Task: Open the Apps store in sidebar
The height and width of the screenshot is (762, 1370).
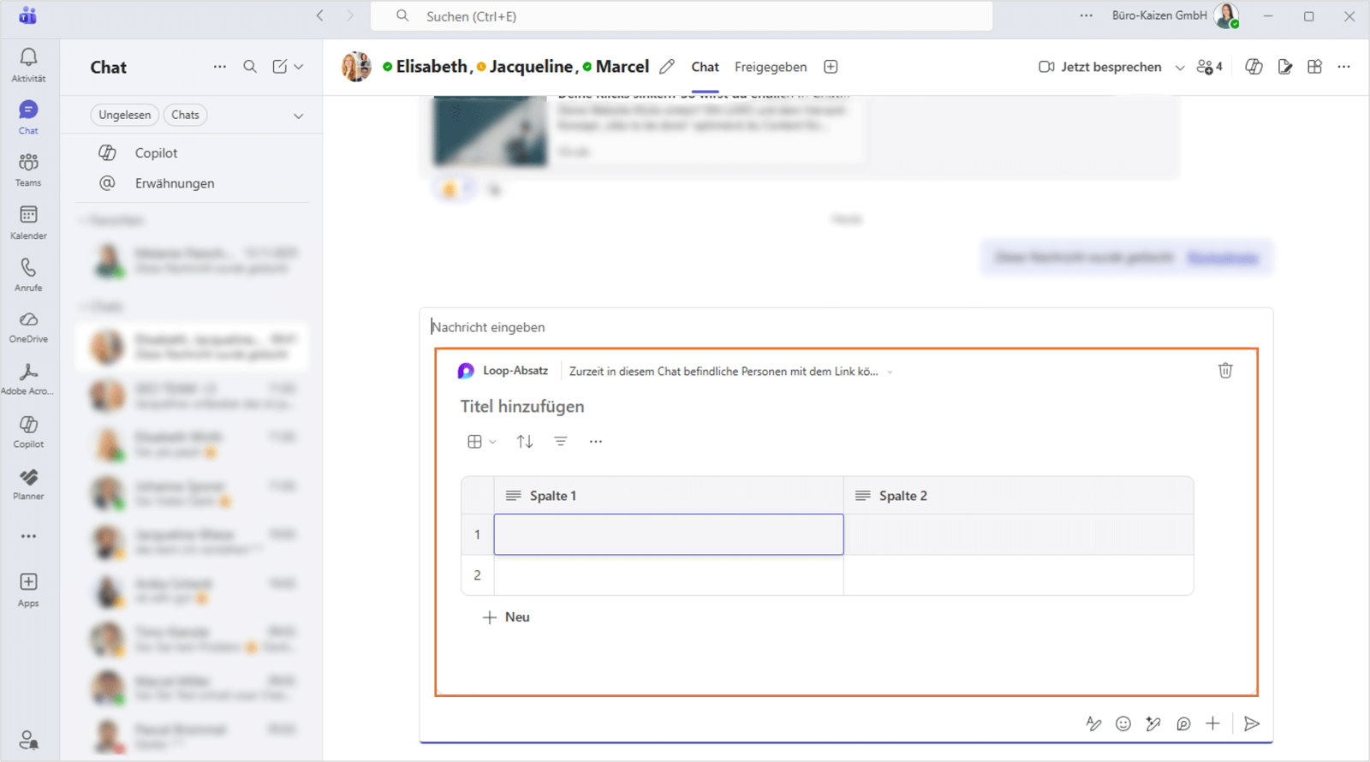Action: click(28, 590)
